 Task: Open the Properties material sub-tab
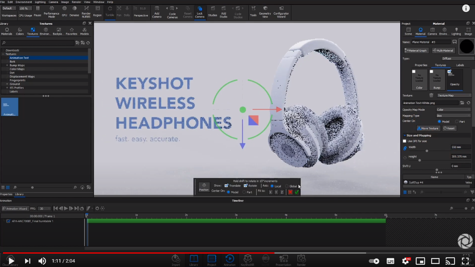pos(421,65)
